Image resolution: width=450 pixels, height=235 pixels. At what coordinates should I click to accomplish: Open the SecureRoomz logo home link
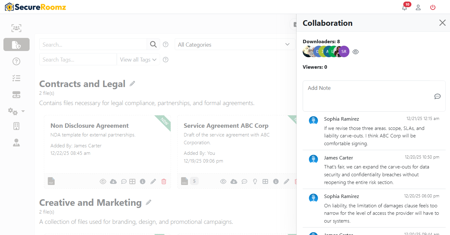(36, 7)
